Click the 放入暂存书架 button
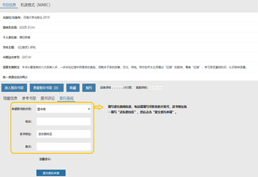The image size is (258, 177). pos(14,88)
